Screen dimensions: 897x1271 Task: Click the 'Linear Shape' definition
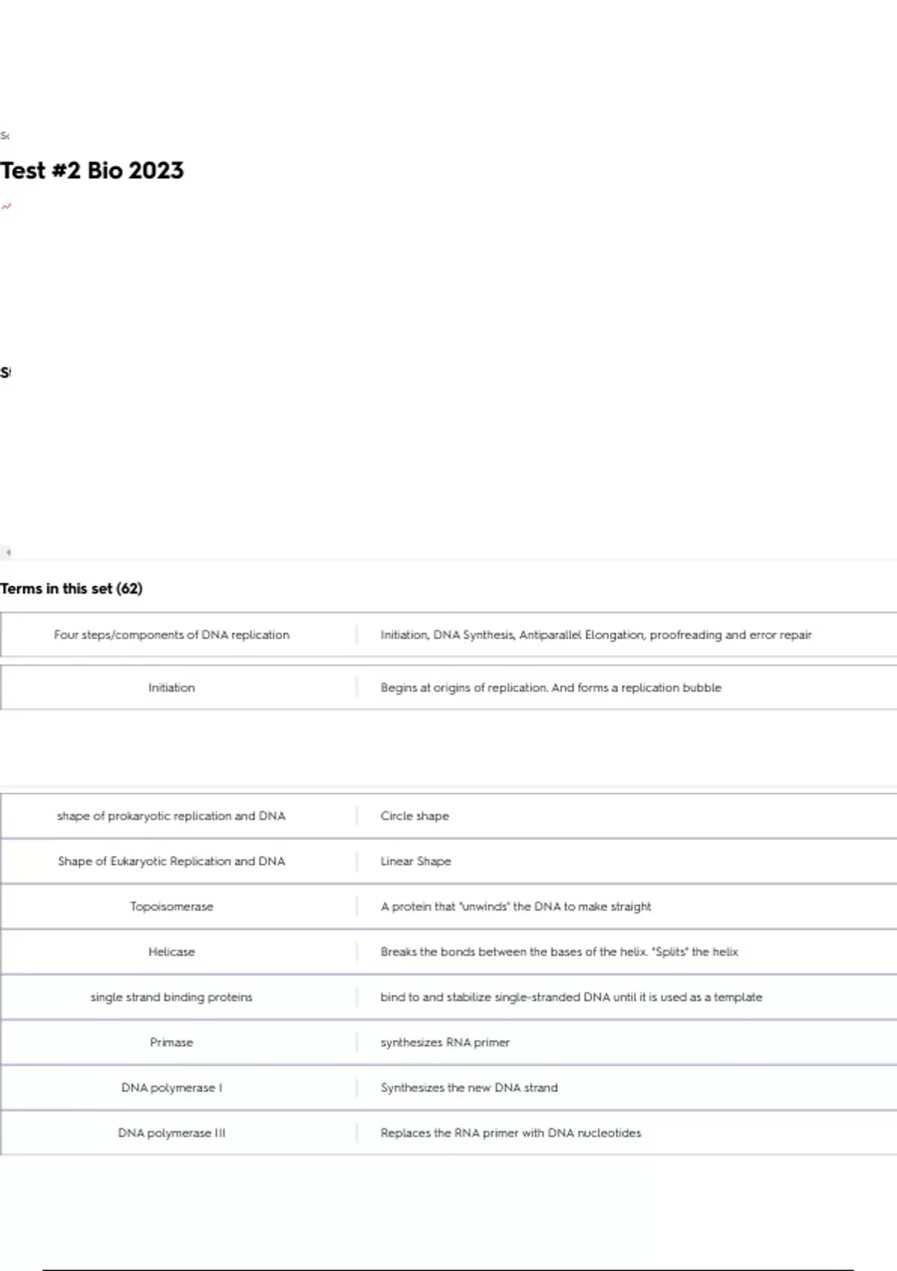point(416,861)
